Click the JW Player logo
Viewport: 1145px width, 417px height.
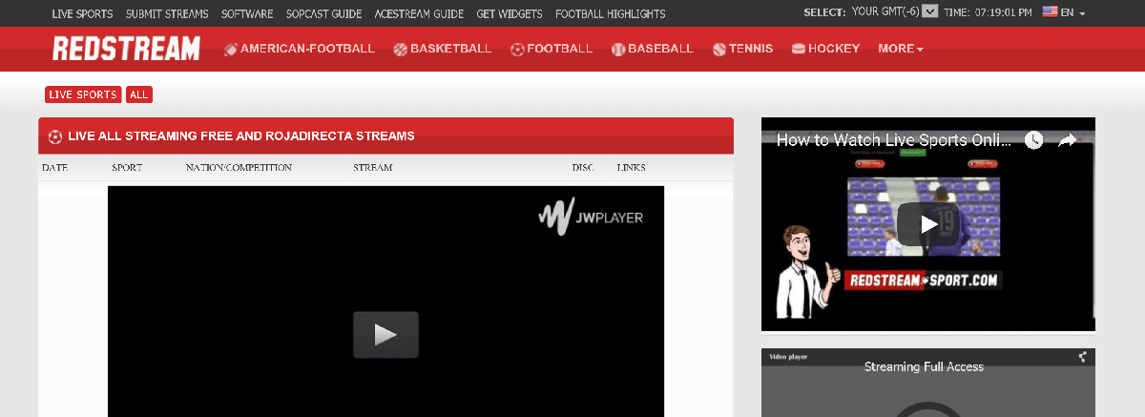point(591,217)
